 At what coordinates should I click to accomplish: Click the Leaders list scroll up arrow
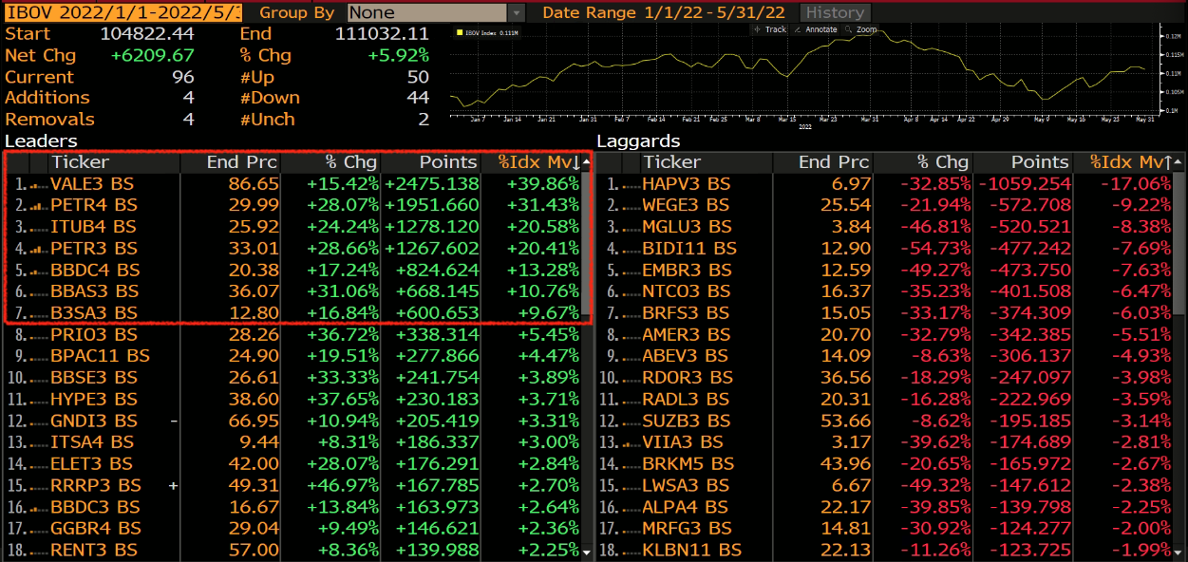587,162
